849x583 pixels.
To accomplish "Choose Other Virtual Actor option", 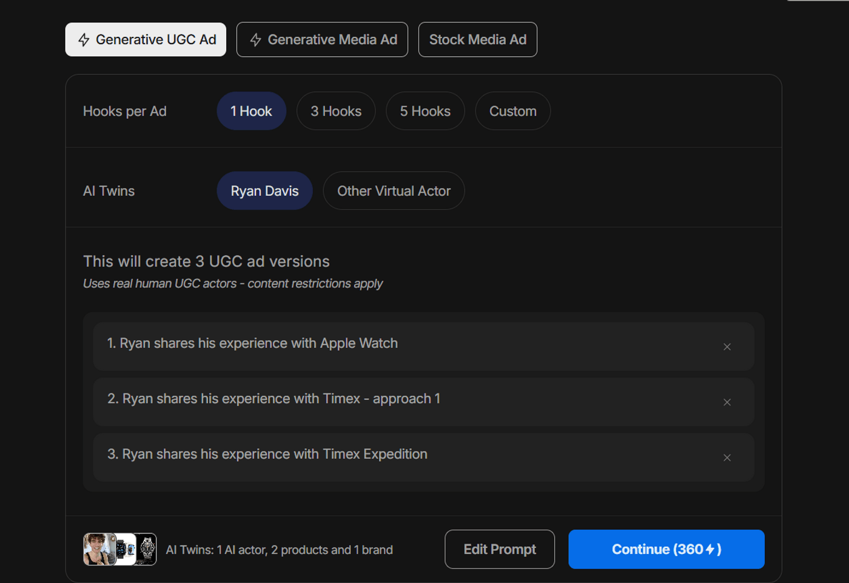I will click(x=394, y=190).
